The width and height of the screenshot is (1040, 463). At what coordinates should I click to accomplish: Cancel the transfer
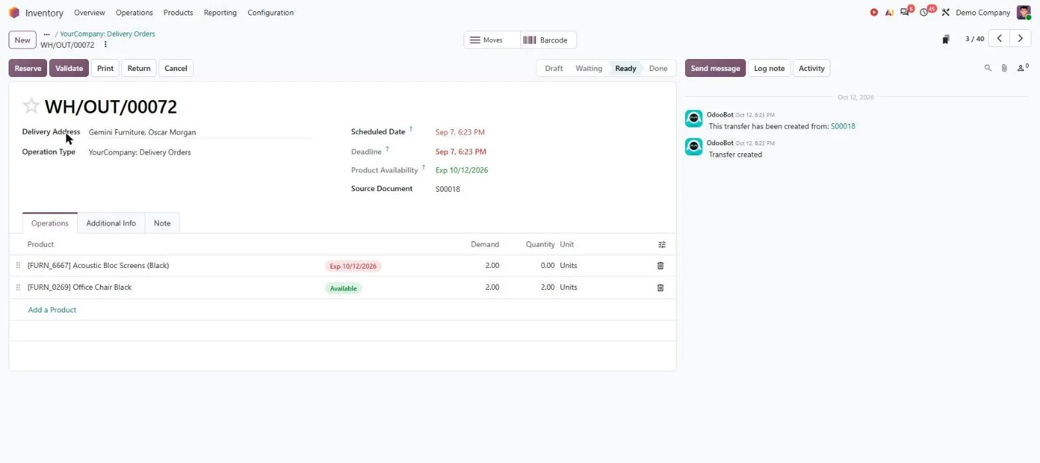pyautogui.click(x=176, y=68)
